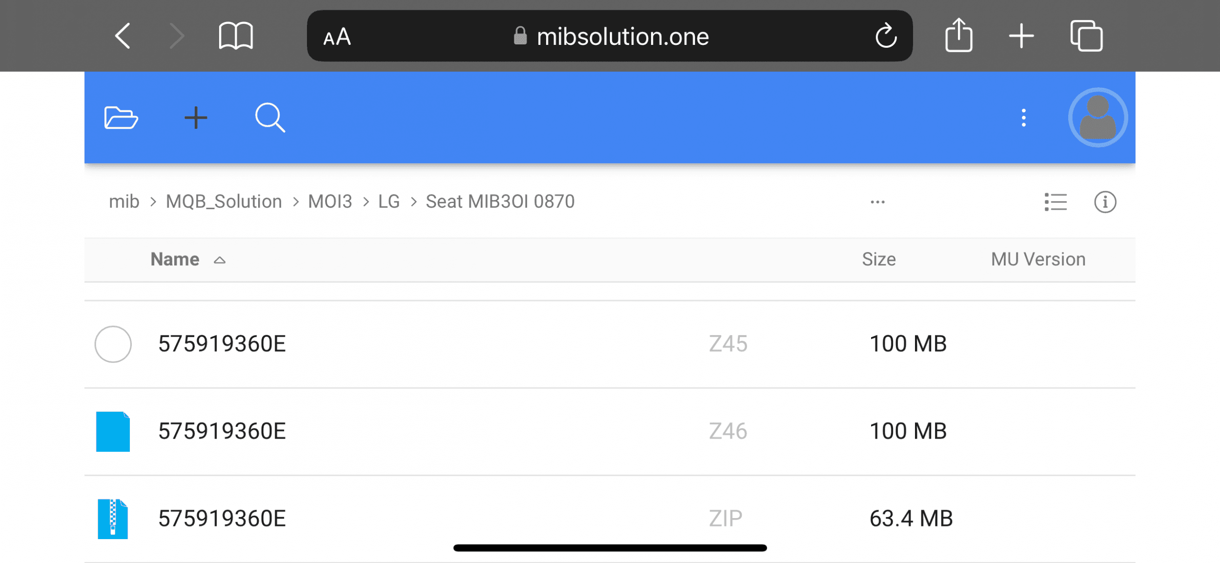Open the user profile avatar

pos(1098,118)
